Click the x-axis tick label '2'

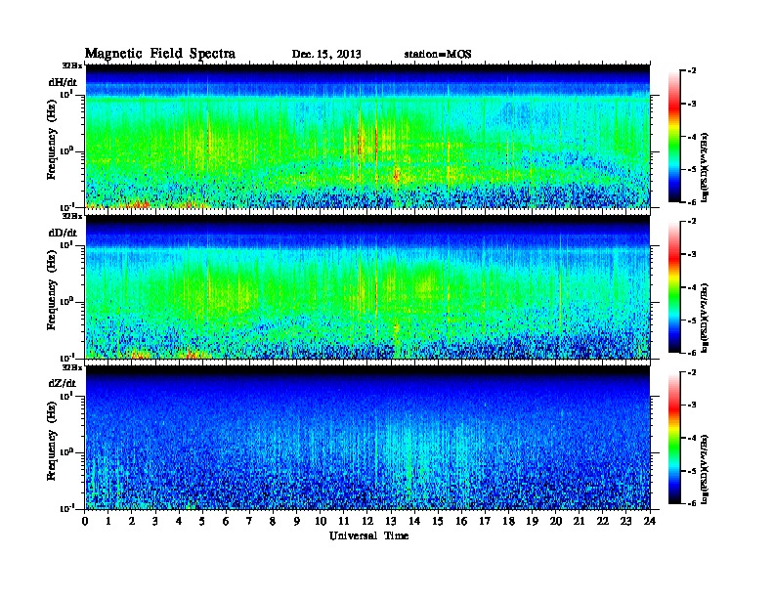pyautogui.click(x=132, y=521)
